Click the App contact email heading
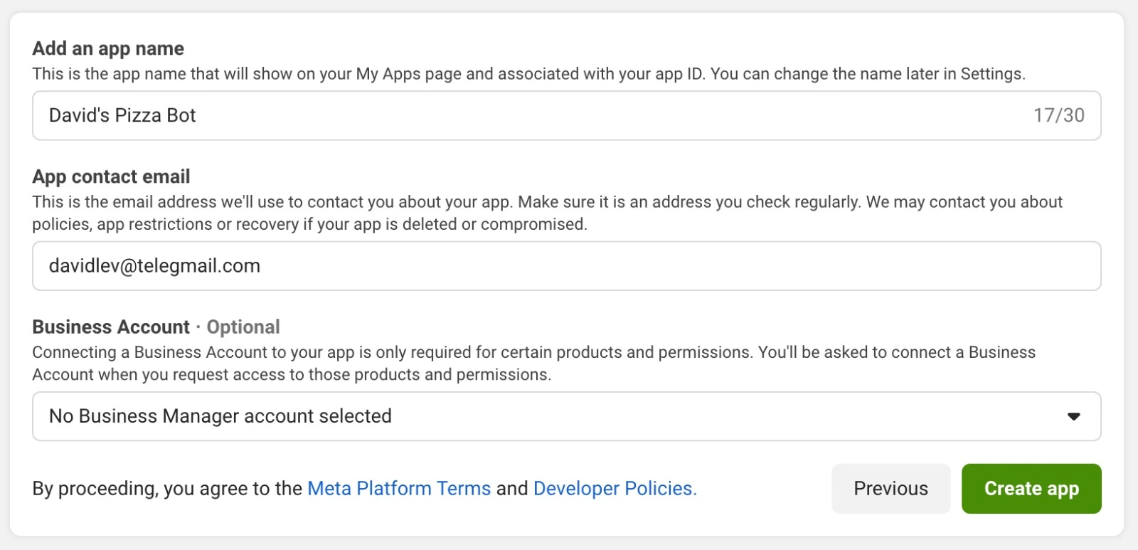This screenshot has width=1138, height=550. (111, 176)
